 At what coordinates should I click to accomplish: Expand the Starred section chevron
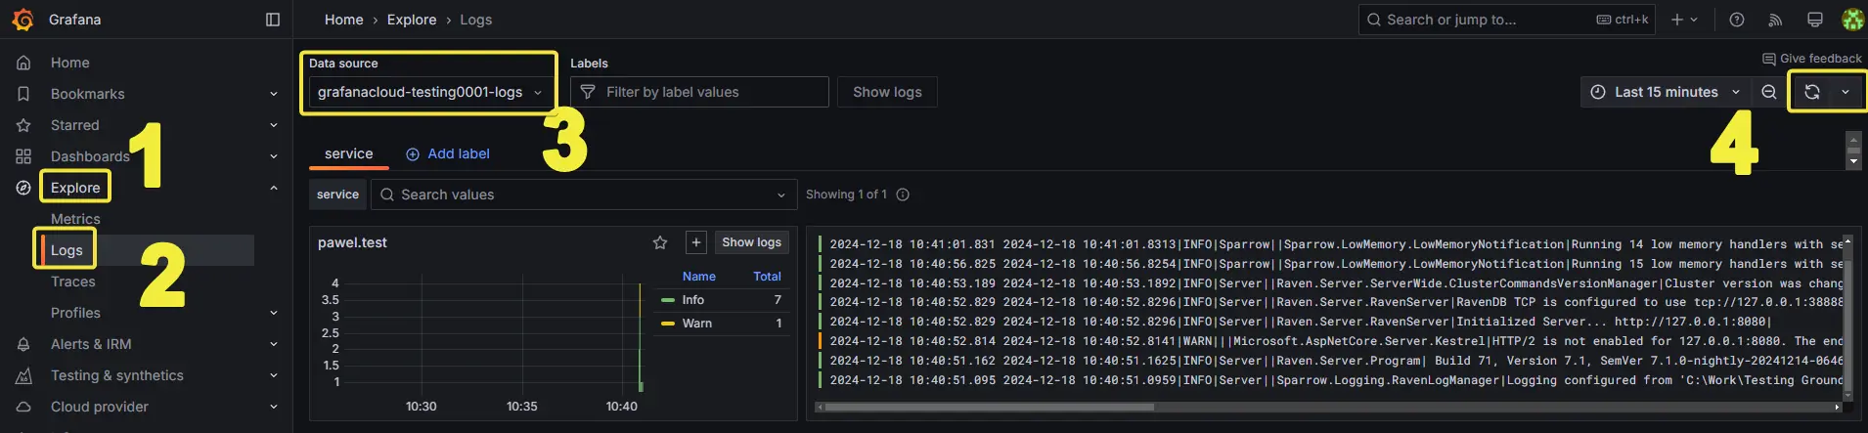pos(274,125)
